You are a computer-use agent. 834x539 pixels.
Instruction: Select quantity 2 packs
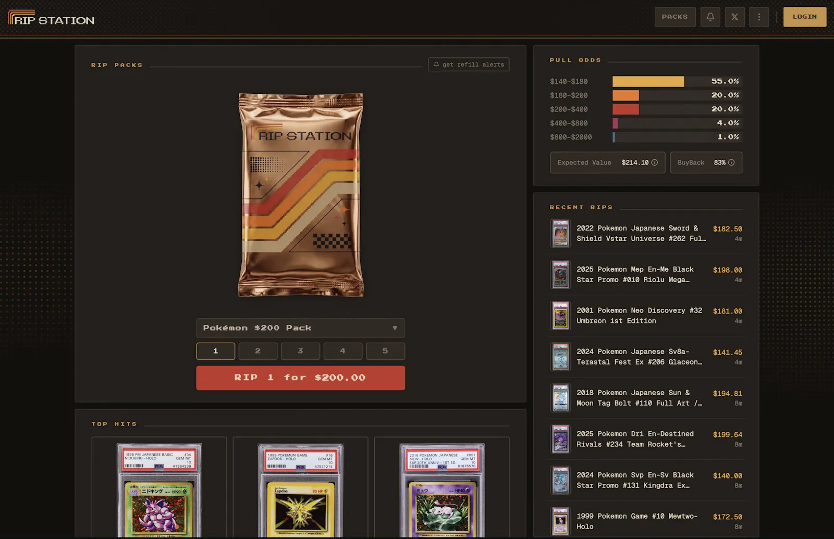click(258, 351)
